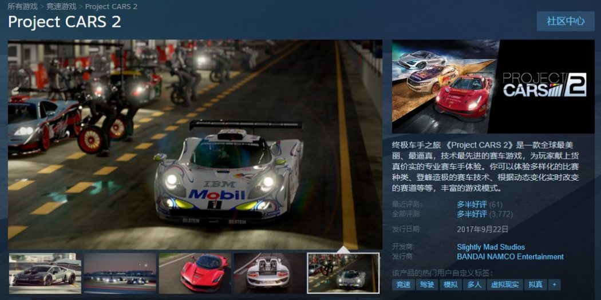The width and height of the screenshot is (601, 300).
Task: Select the 竞速 tag
Action: tap(403, 285)
